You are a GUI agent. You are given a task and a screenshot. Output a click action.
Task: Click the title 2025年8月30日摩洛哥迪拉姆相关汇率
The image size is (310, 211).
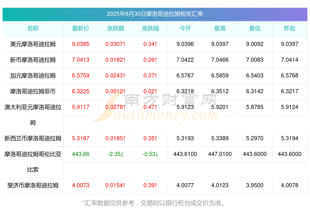155,14
